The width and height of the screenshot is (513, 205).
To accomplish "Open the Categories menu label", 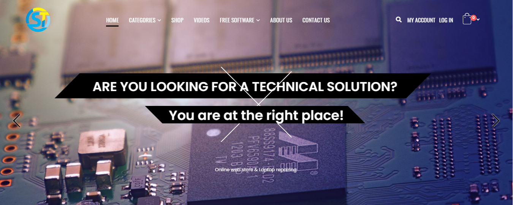I will tap(142, 20).
